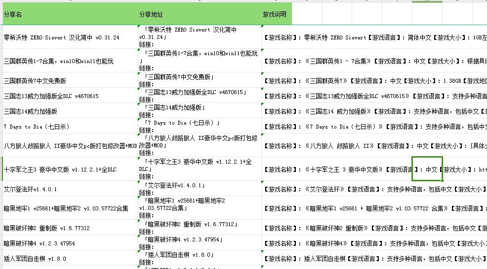487x269 pixels.
Task: Select 十字军之王3 豪华中文版 v1.12.2.1+全DLC name cell
Action: (x=70, y=169)
